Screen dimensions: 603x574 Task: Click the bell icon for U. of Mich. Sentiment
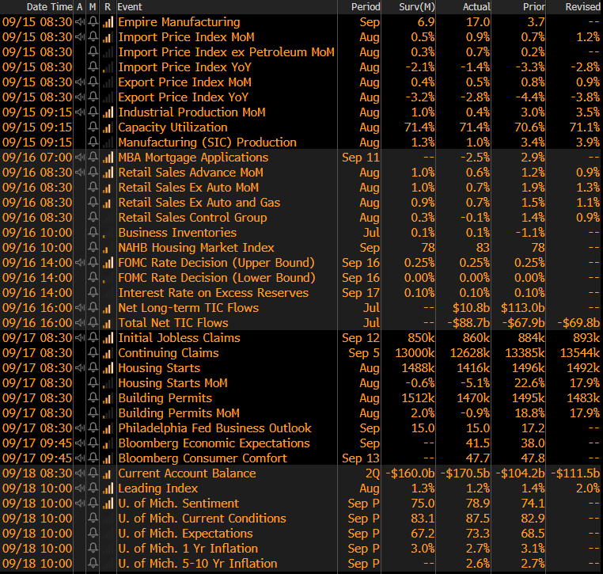(93, 504)
